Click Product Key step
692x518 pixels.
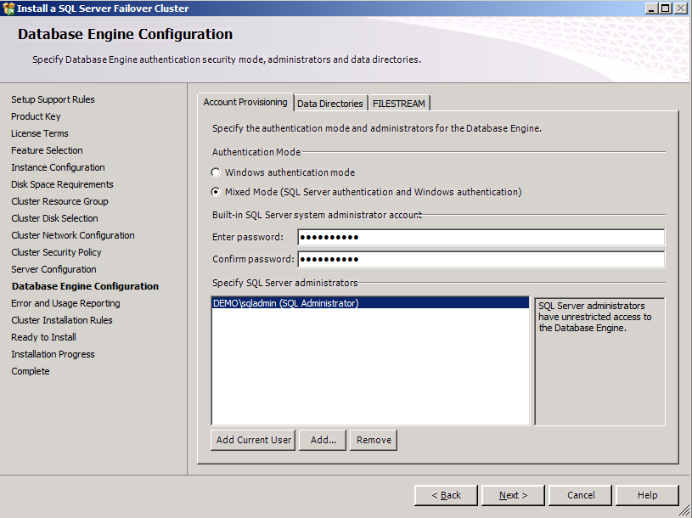36,116
